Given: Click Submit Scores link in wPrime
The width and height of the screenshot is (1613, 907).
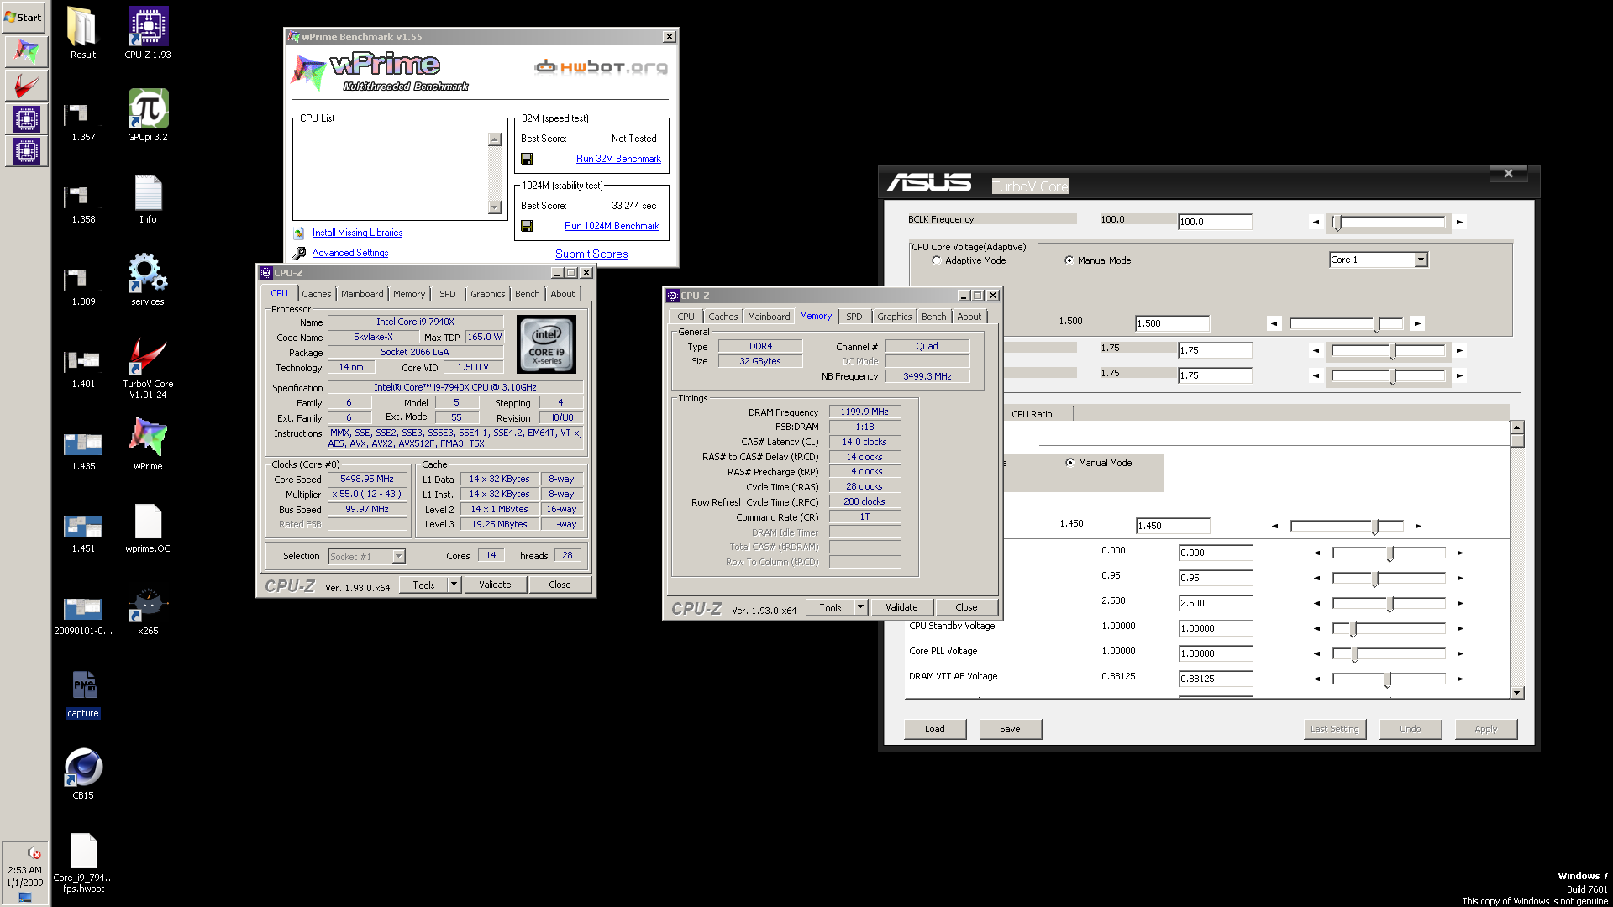Looking at the screenshot, I should [x=591, y=254].
